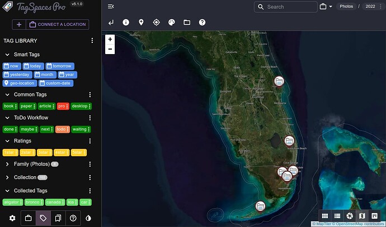Open the Ratings group three-dot menu
The height and width of the screenshot is (227, 386).
[x=90, y=141]
